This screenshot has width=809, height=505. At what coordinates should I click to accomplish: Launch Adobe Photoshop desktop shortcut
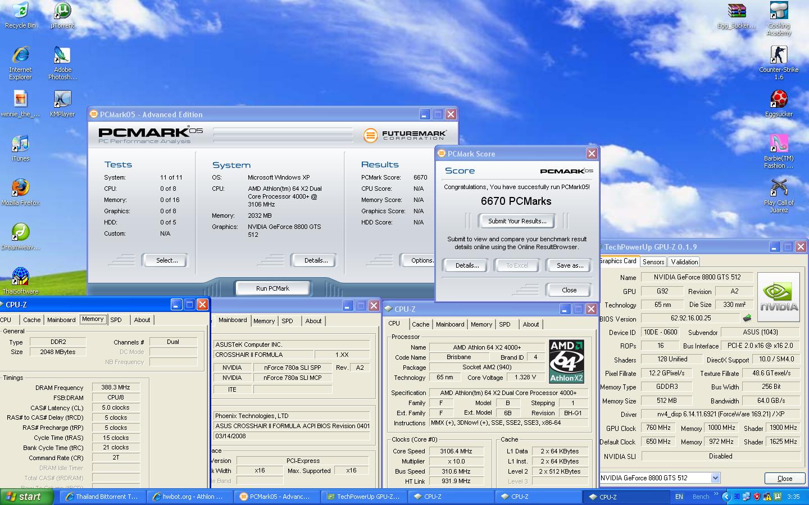tap(62, 63)
